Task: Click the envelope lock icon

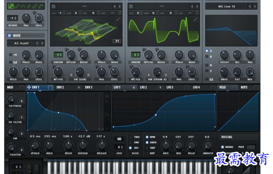Action: (x=107, y=95)
